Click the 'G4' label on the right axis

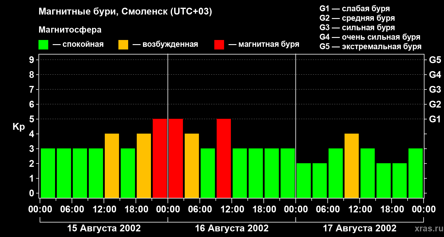tap(435, 75)
